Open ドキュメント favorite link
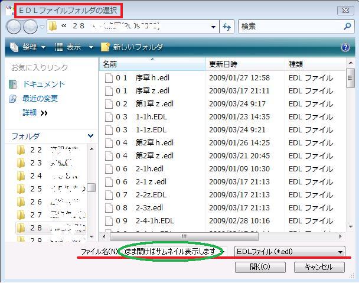 point(43,84)
